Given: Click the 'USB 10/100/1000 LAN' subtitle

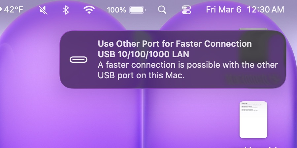Looking at the screenshot, I should [144, 54].
